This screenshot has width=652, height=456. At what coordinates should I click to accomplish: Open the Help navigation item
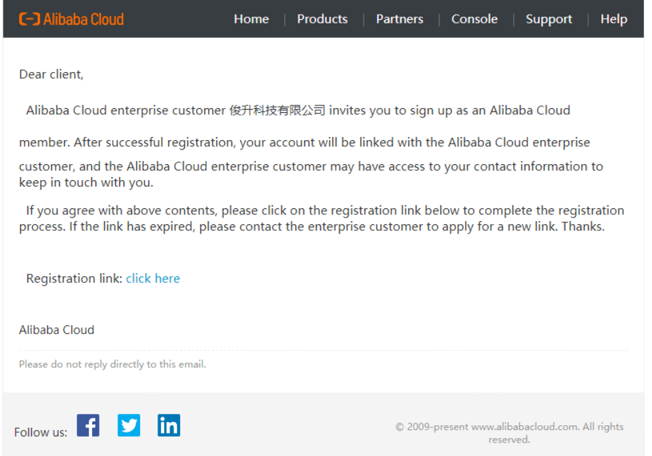tap(614, 19)
